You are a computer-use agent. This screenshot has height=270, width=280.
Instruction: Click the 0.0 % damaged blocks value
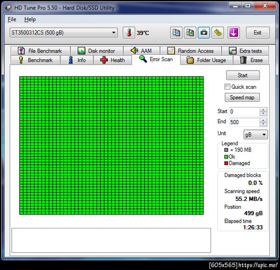point(255,183)
